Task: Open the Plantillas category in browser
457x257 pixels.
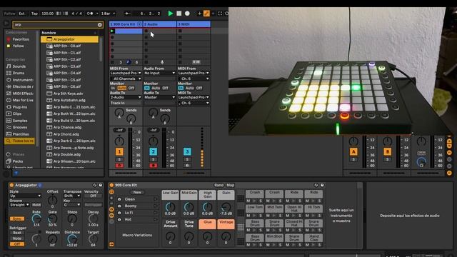Action: pos(21,134)
